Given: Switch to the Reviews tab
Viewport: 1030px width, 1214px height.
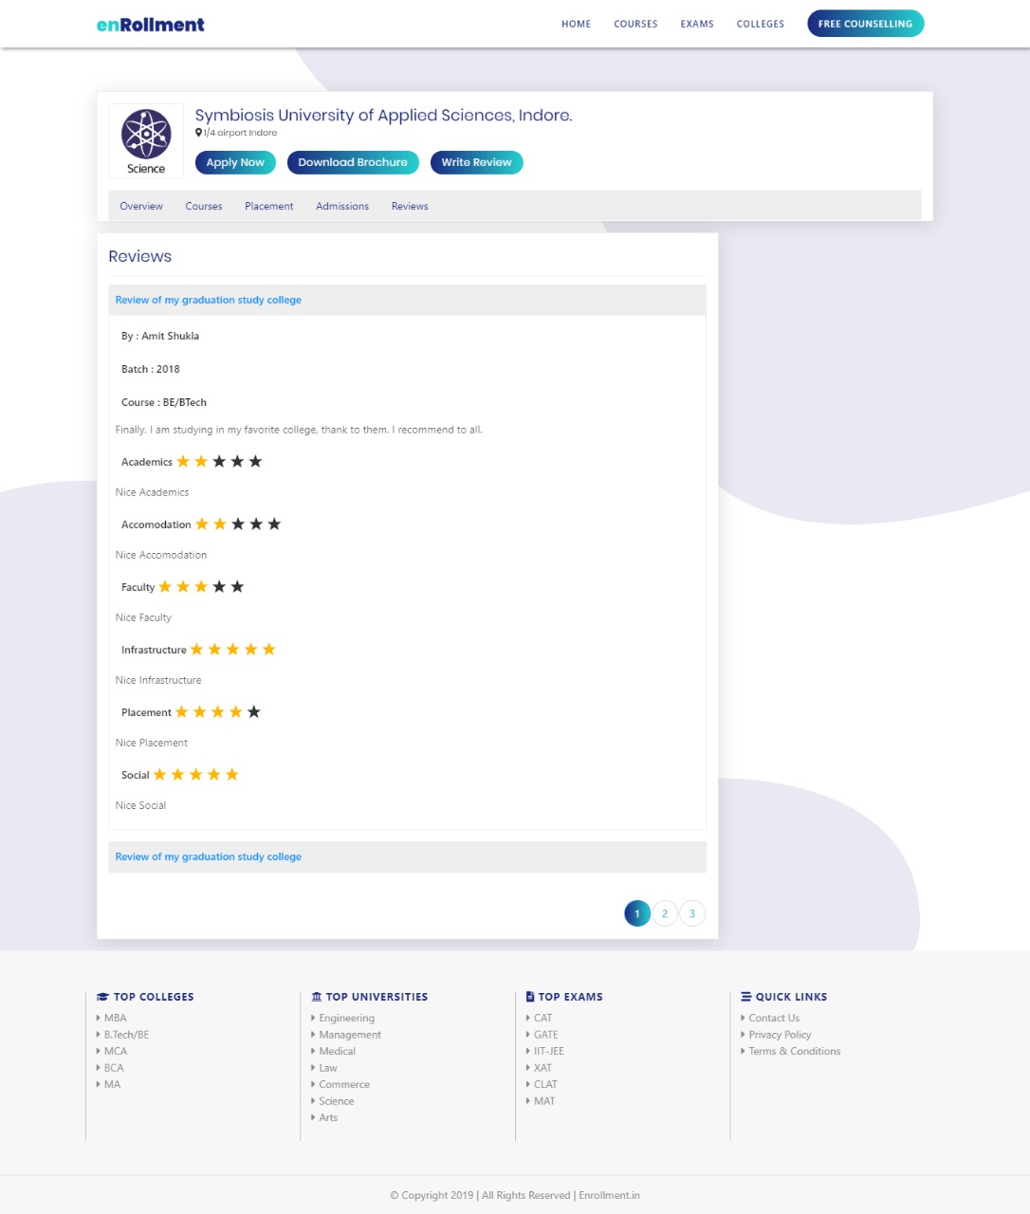Looking at the screenshot, I should [410, 206].
